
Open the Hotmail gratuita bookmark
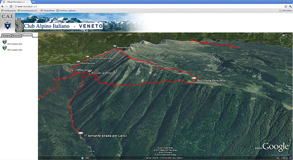pos(9,10)
